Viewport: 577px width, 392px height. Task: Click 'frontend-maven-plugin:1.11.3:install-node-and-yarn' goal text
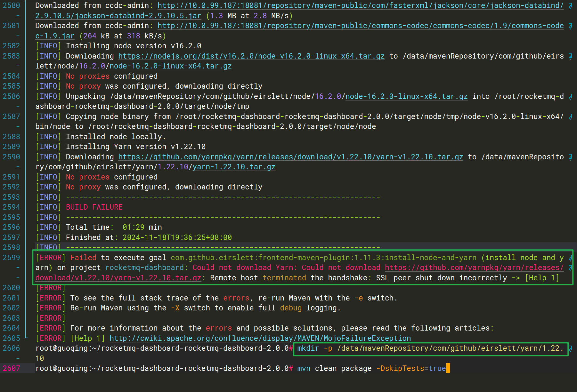(x=367, y=258)
